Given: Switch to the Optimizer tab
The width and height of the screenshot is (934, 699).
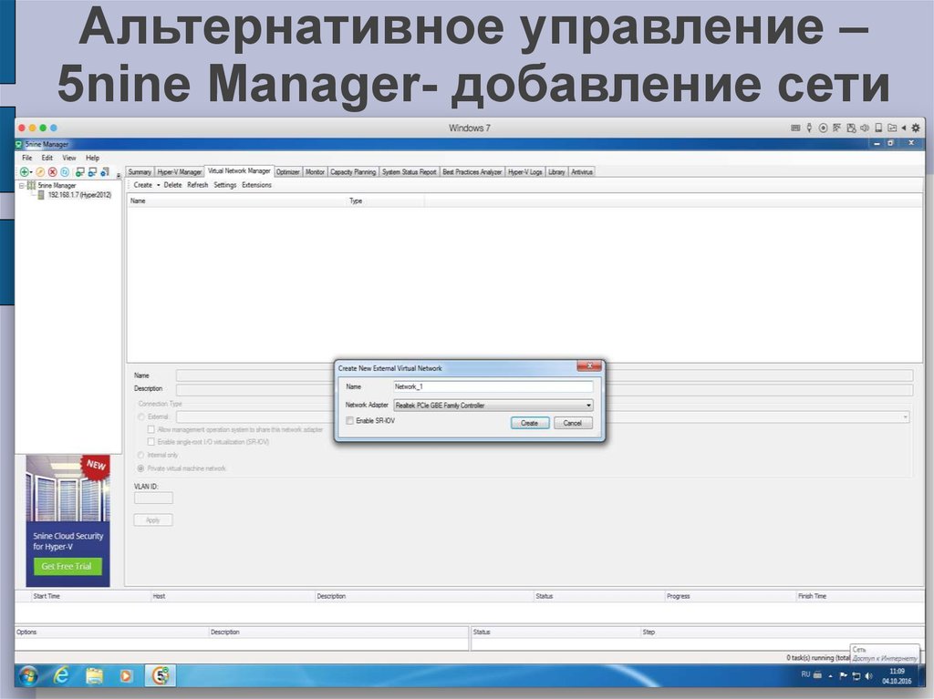Looking at the screenshot, I should point(287,172).
